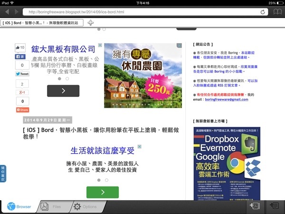Open the boringfreeware@gmail.com email link
The height and width of the screenshot is (214, 285).
click(227, 99)
